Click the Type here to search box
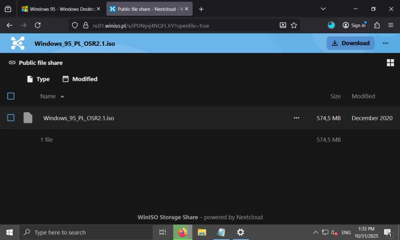This screenshot has height=240, width=400. pos(86,232)
